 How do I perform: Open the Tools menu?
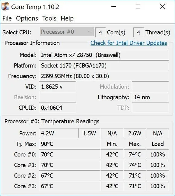point(49,18)
